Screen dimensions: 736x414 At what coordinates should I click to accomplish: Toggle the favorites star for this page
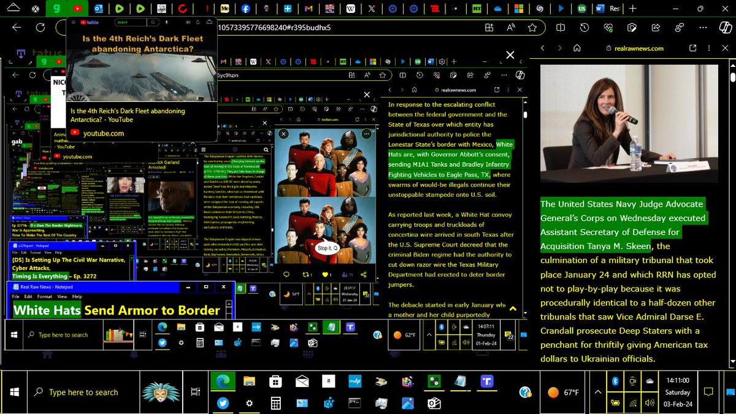click(532, 28)
